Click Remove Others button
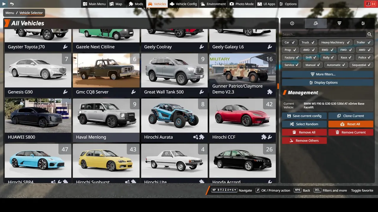This screenshot has width=378, height=212. pyautogui.click(x=304, y=141)
